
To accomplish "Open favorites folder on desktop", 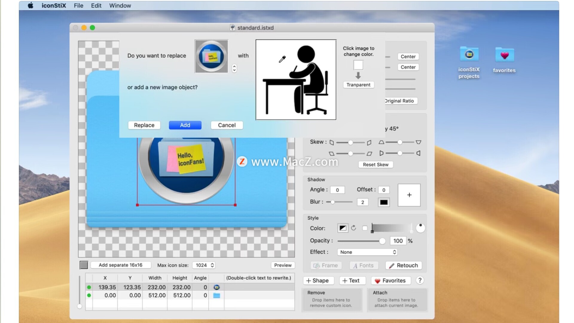I will pos(504,60).
